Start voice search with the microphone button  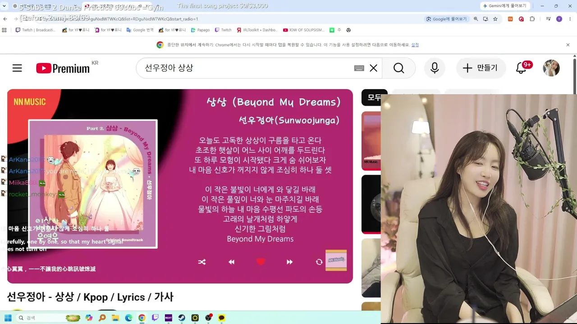point(435,68)
